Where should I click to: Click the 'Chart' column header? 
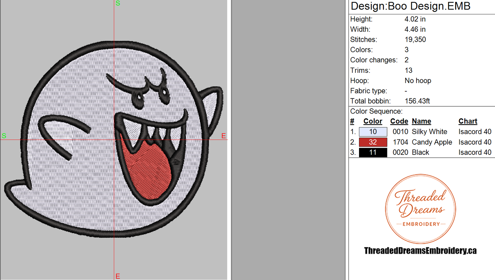[x=468, y=121]
